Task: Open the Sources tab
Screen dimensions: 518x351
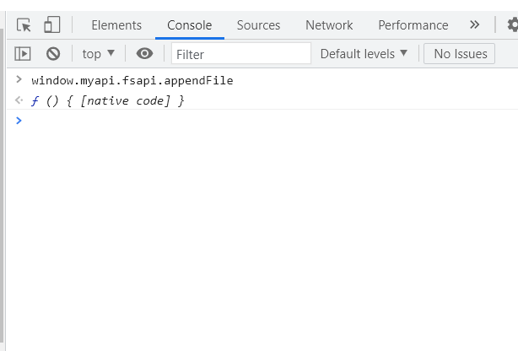Action: pyautogui.click(x=258, y=25)
